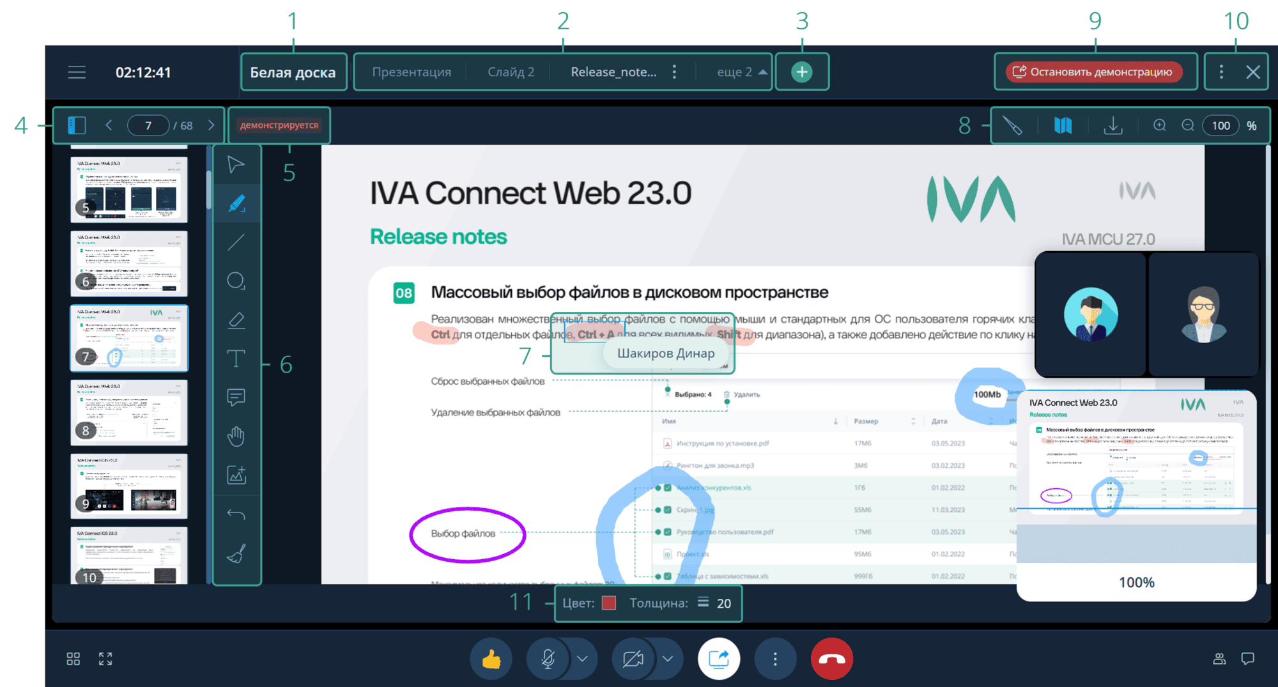Toggle the microphone on or off
The width and height of the screenshot is (1278, 687).
[548, 659]
